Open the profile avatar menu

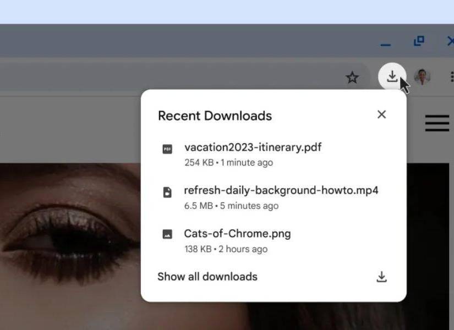tap(422, 77)
